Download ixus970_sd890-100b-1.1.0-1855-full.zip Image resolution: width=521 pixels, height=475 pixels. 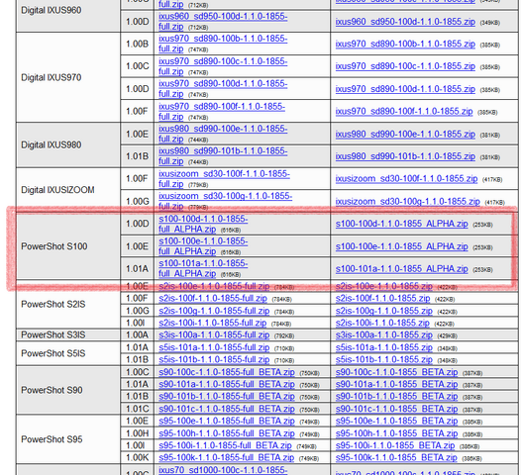[223, 44]
